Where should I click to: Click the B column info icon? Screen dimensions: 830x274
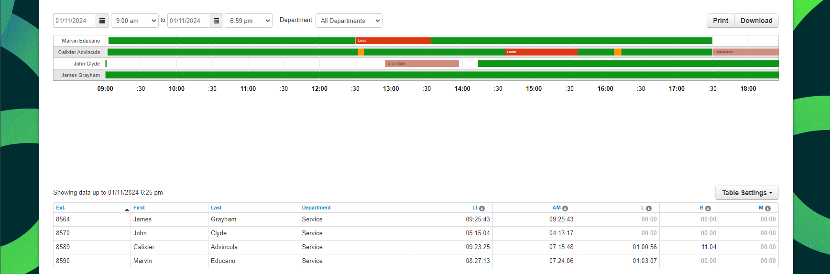tap(708, 208)
